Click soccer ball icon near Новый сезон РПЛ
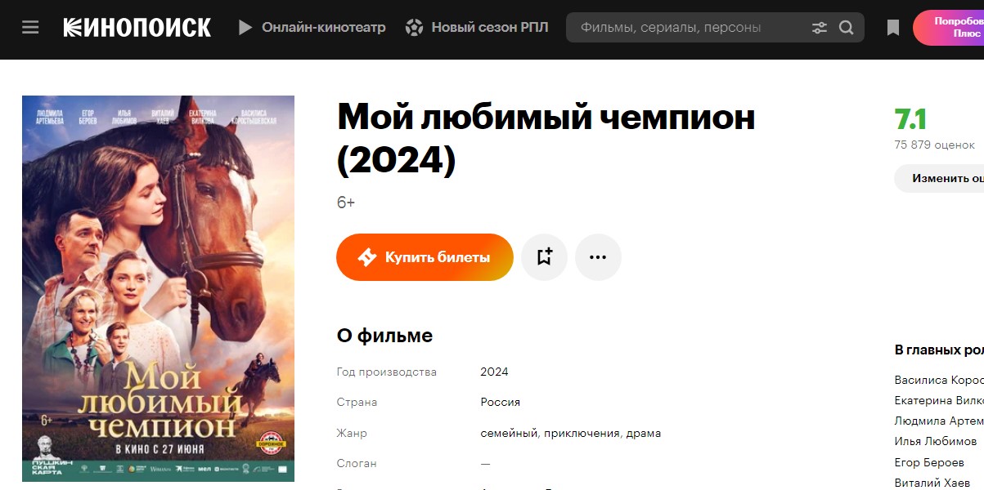This screenshot has width=984, height=490. (x=414, y=28)
